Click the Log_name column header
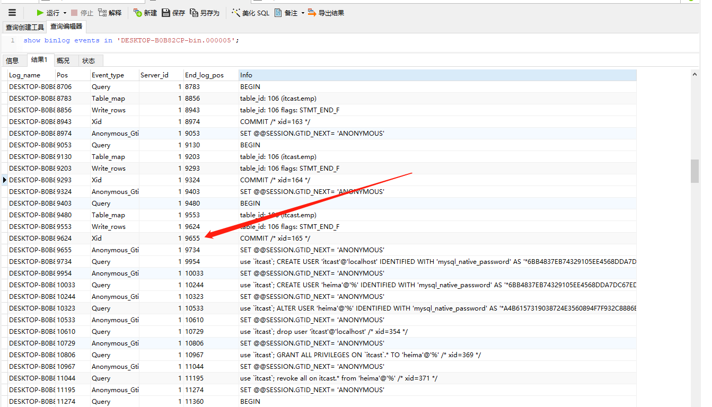The width and height of the screenshot is (712, 407). (x=31, y=75)
